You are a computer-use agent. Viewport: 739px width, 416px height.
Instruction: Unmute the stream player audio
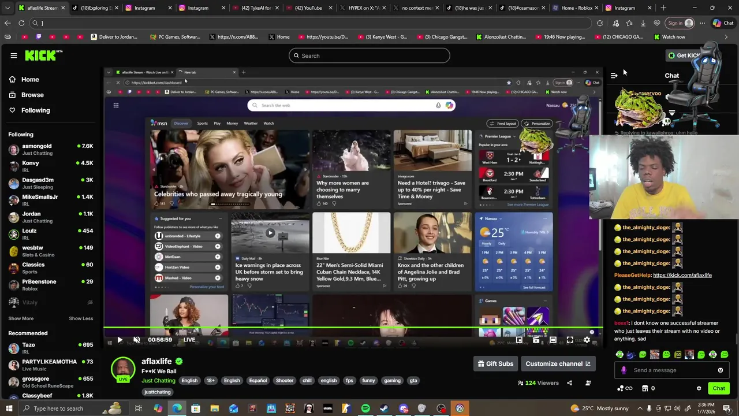[x=136, y=340]
